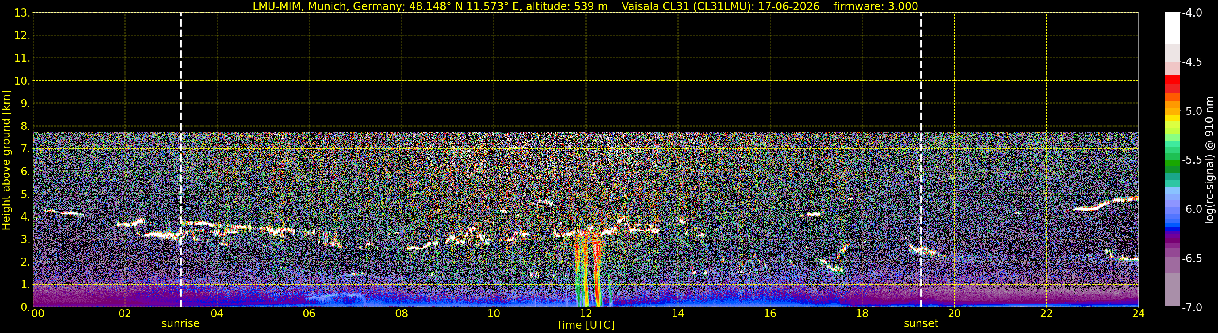Click the 12 hour tick label
The image size is (1218, 333).
click(586, 314)
